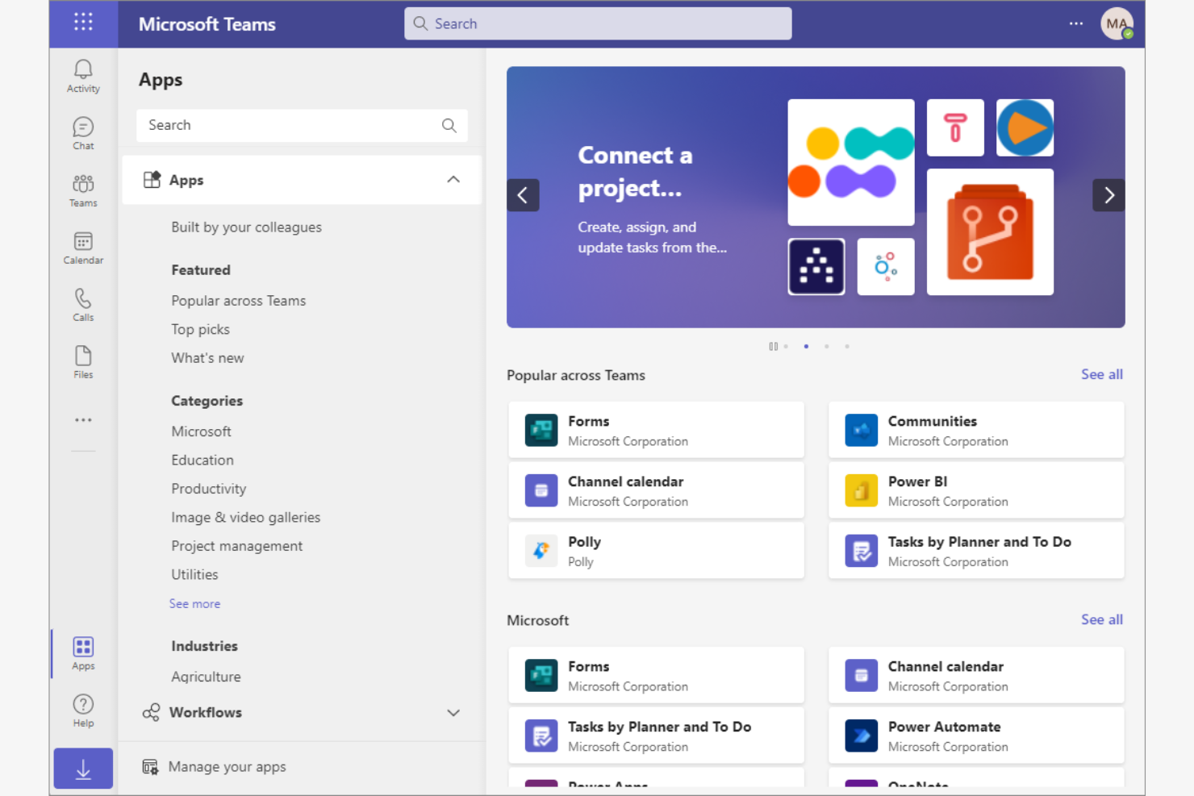Open Settings and more menu in title bar

tap(1076, 23)
